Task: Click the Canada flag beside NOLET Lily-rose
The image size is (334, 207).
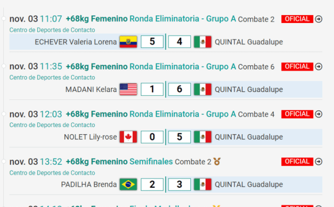Action: [128, 137]
